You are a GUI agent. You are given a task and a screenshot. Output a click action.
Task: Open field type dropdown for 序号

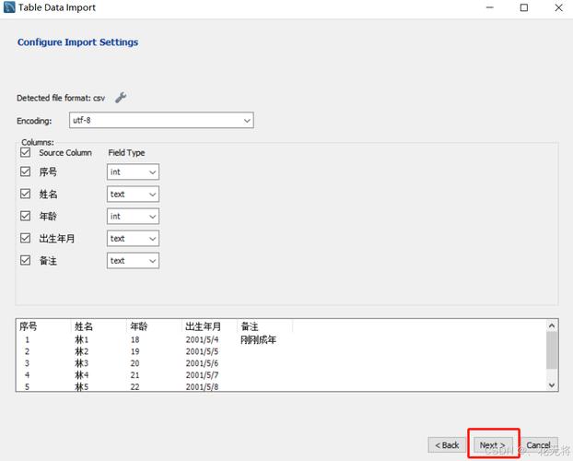133,171
